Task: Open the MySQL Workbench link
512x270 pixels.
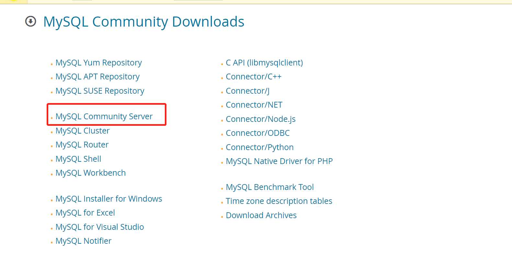Action: 91,173
